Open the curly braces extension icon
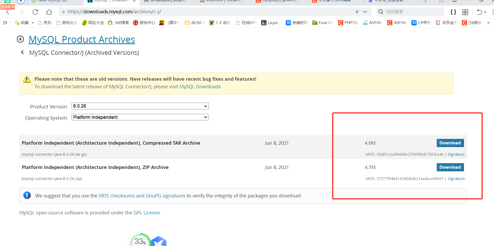Screen dimensions: 494x246 453,12
